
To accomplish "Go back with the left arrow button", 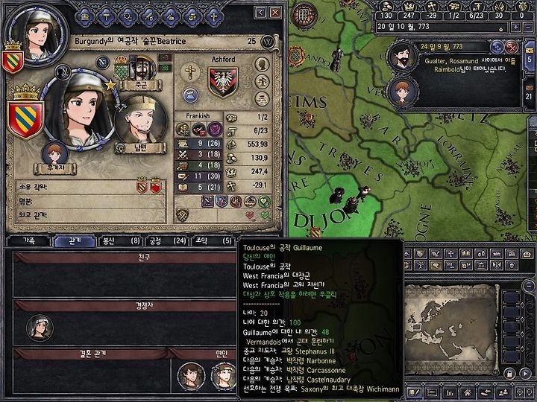I will (x=261, y=13).
